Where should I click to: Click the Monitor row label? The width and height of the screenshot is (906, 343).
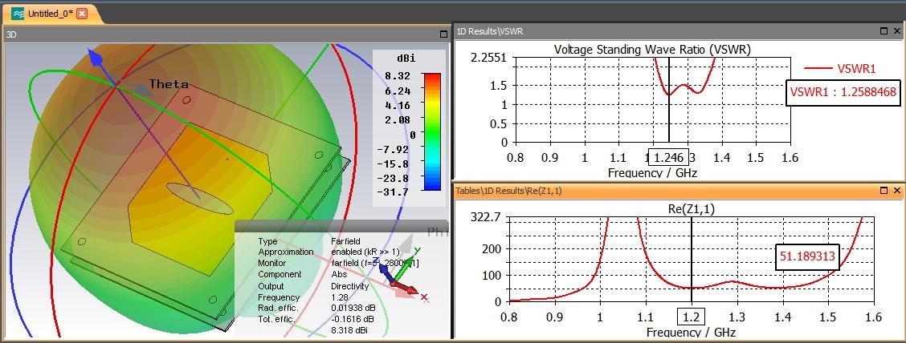pyautogui.click(x=271, y=264)
